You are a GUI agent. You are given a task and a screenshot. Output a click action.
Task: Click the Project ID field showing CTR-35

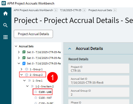99,68
